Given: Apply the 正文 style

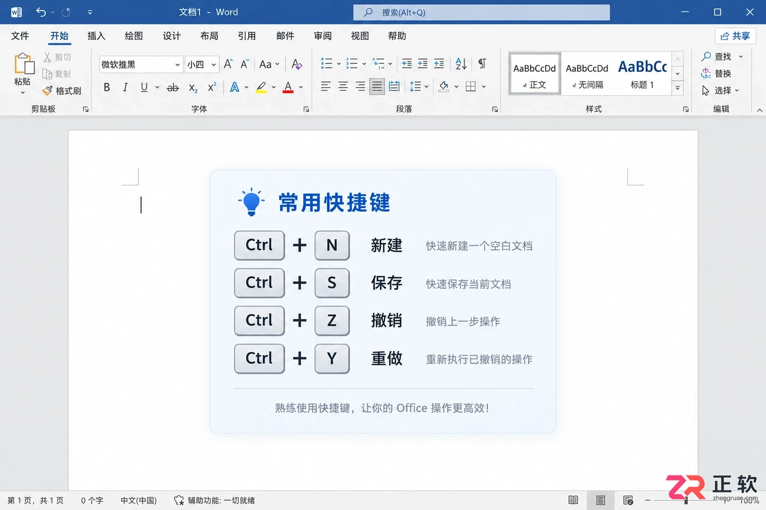Looking at the screenshot, I should pos(535,74).
